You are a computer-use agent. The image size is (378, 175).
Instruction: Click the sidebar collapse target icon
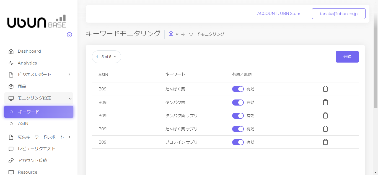69,35
